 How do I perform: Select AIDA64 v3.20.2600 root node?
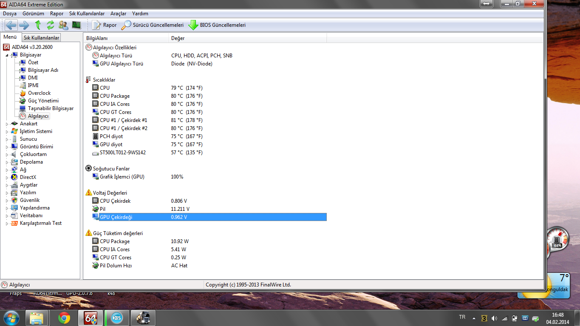pyautogui.click(x=28, y=47)
